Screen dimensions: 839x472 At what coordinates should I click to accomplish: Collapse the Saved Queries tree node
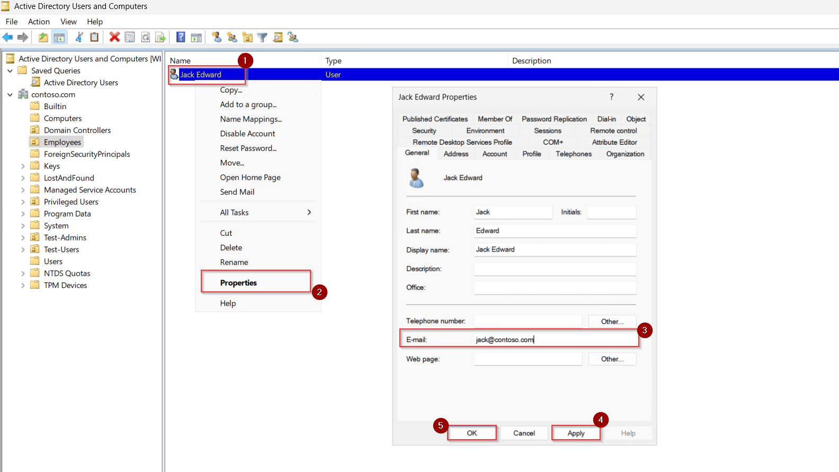pyautogui.click(x=10, y=70)
